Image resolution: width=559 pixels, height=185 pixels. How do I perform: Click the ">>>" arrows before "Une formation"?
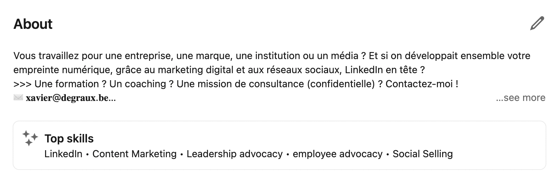click(22, 84)
